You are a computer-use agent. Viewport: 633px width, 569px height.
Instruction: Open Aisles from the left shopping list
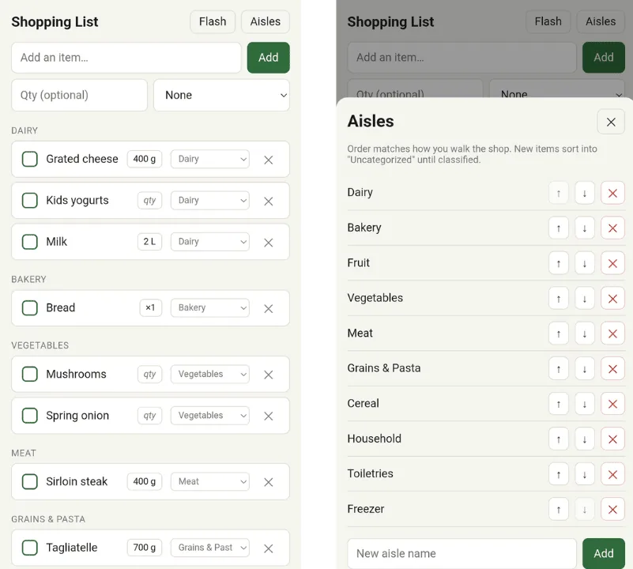point(266,22)
